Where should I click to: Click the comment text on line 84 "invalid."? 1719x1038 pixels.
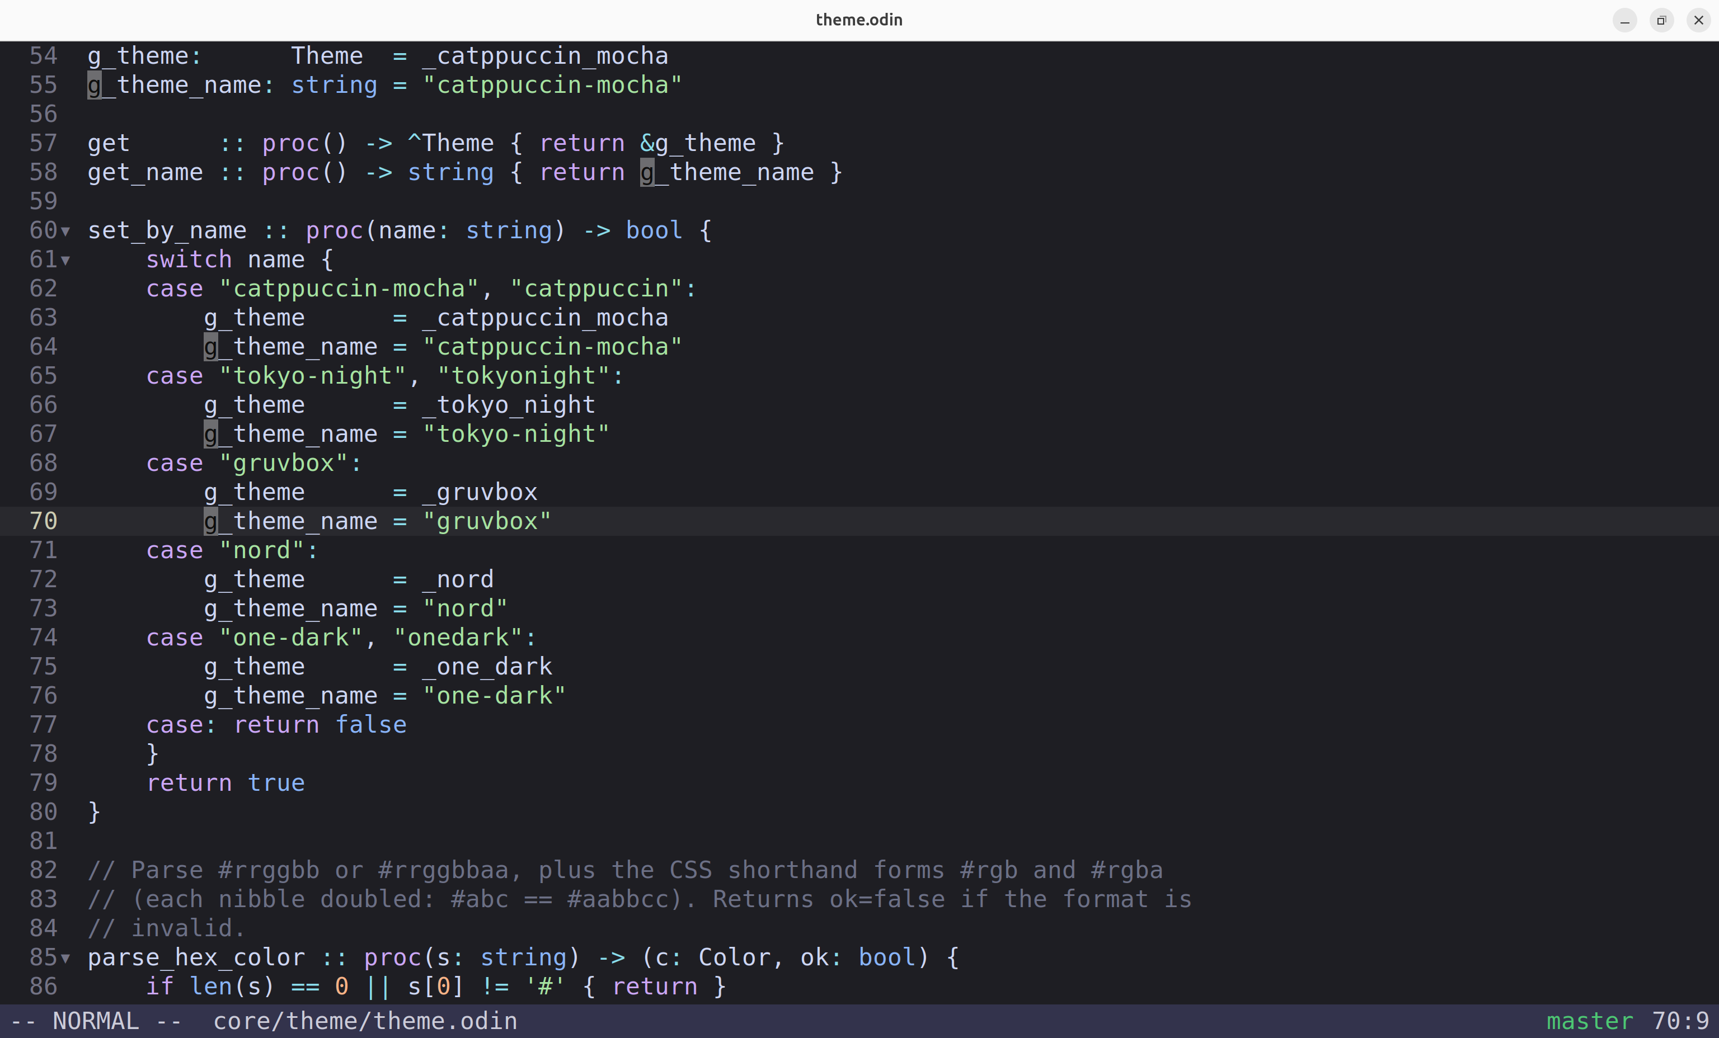point(189,928)
